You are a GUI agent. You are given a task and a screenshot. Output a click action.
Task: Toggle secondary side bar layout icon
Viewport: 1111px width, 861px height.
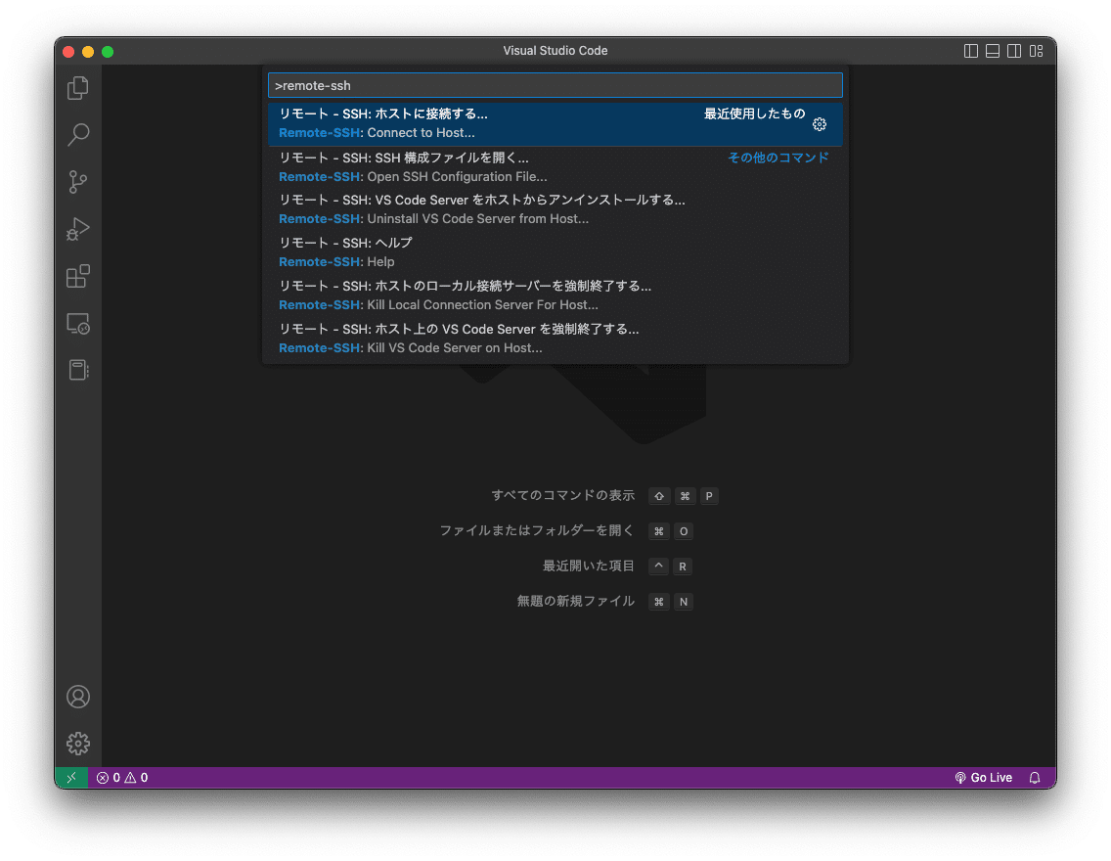(x=1014, y=51)
